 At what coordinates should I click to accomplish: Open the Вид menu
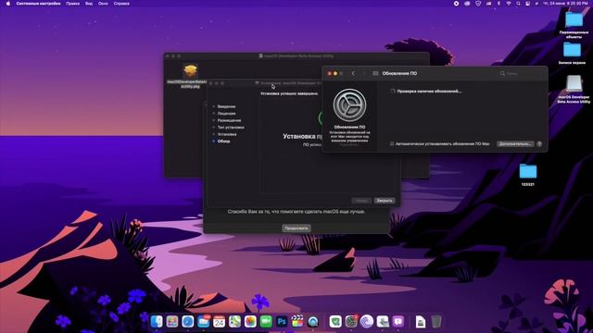89,4
